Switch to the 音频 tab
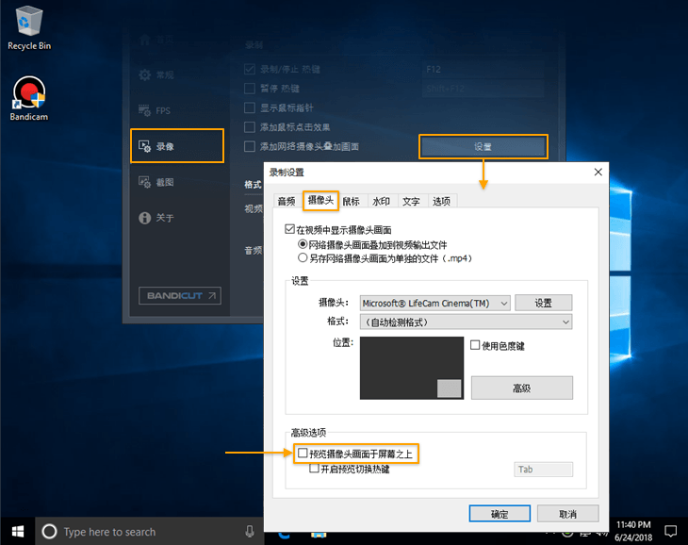The width and height of the screenshot is (688, 545). [x=287, y=202]
